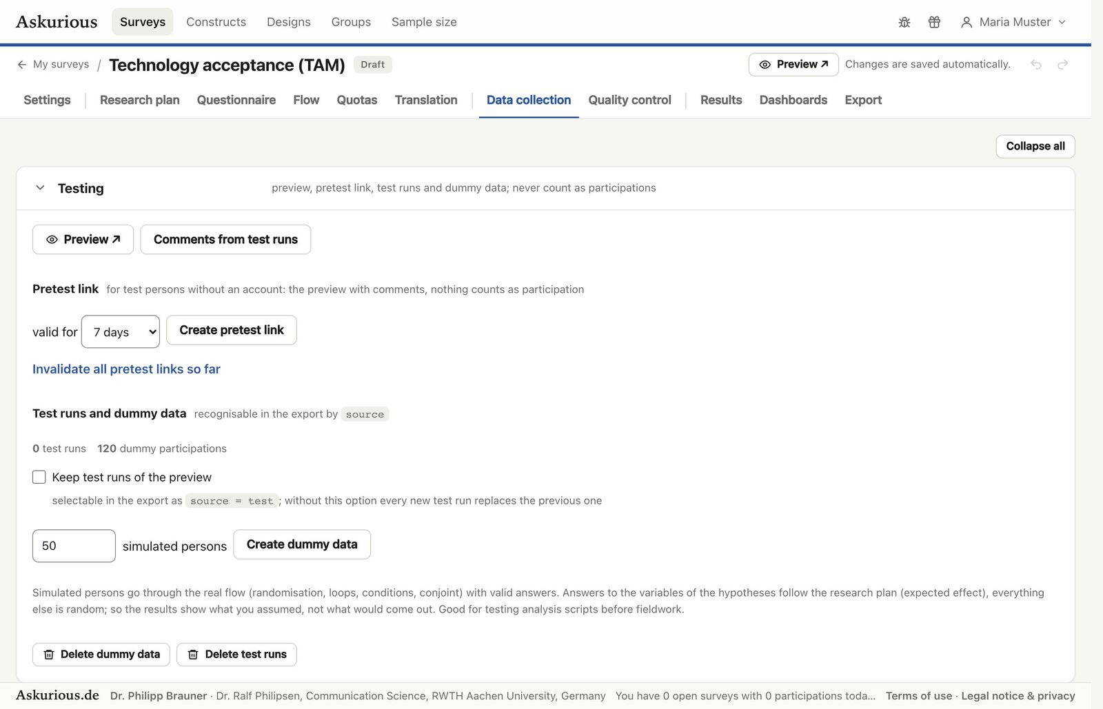1103x709 pixels.
Task: Click trash icon on Delete test runs
Action: click(193, 655)
